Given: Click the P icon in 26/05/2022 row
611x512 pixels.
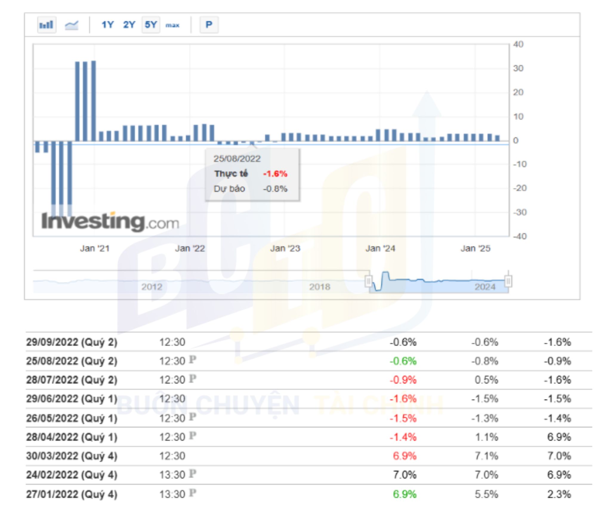Looking at the screenshot, I should 193,417.
